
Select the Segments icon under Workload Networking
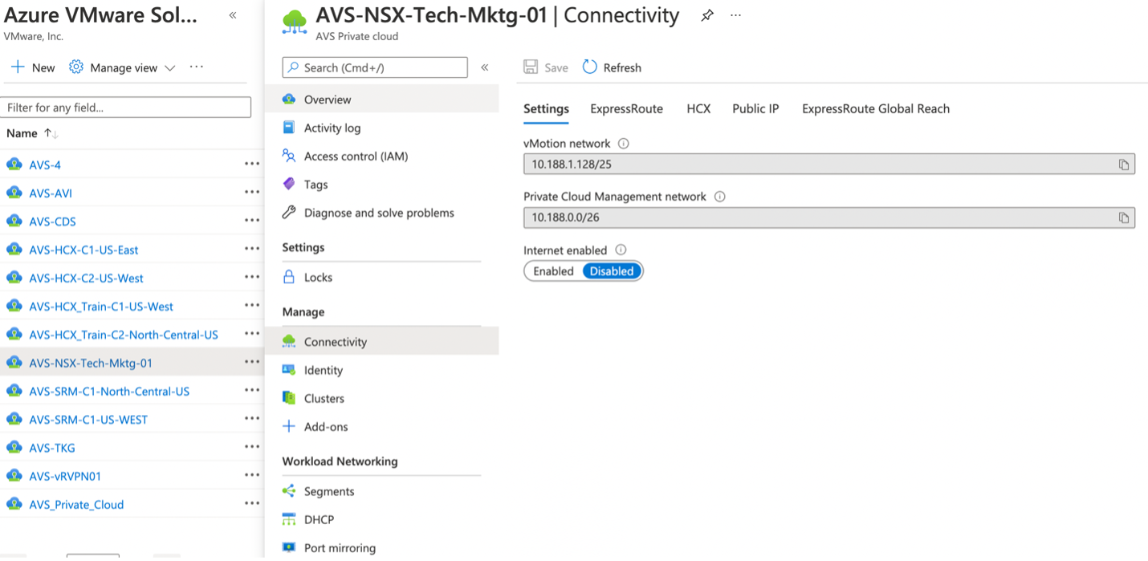click(x=289, y=490)
